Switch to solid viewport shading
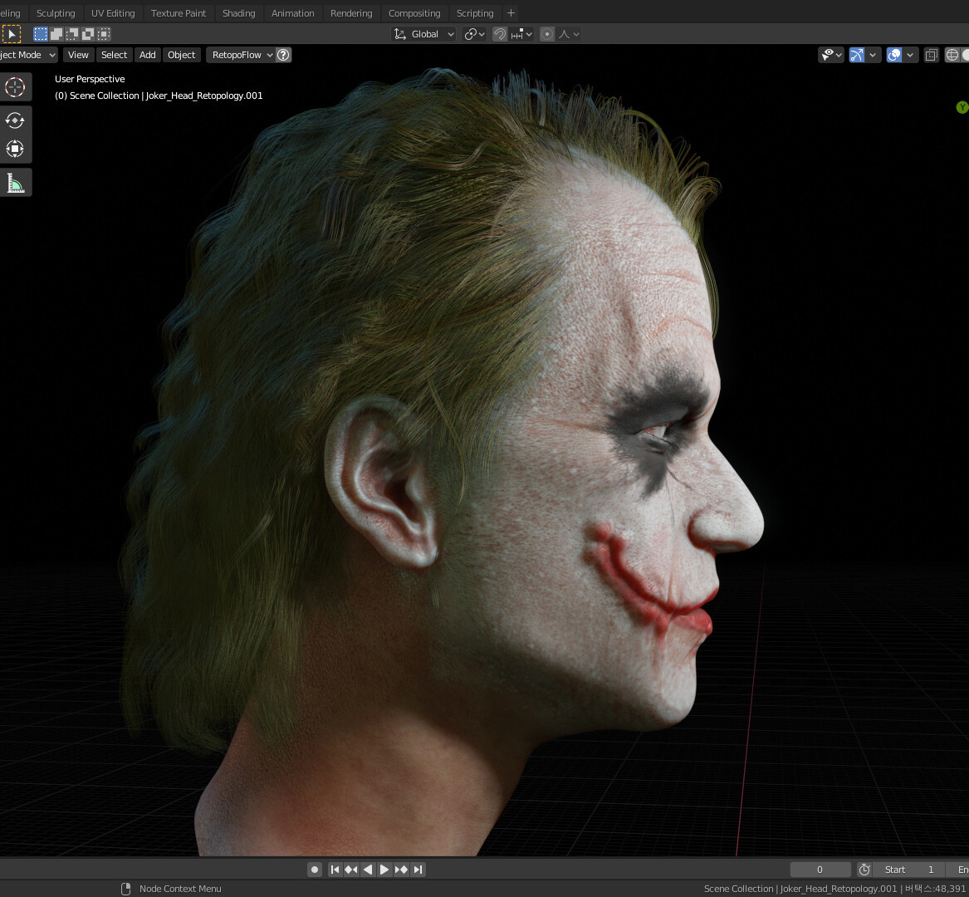The height and width of the screenshot is (897, 969). [x=966, y=55]
